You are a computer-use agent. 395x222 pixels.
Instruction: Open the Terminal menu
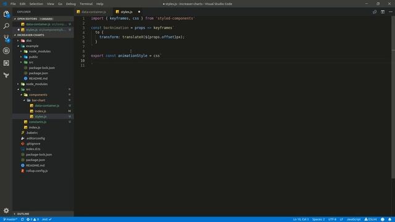(86, 4)
